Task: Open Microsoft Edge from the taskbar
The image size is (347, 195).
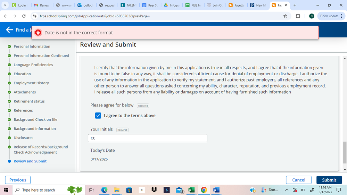Action: (104, 190)
